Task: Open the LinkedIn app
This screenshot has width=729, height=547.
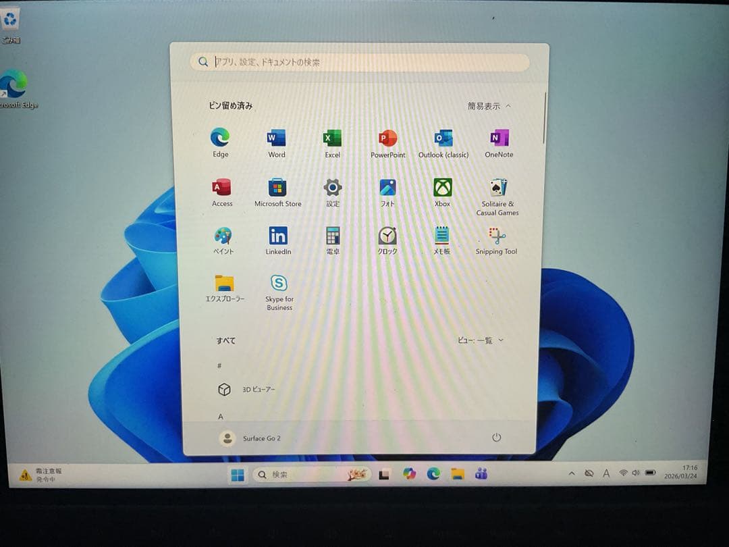Action: click(278, 240)
